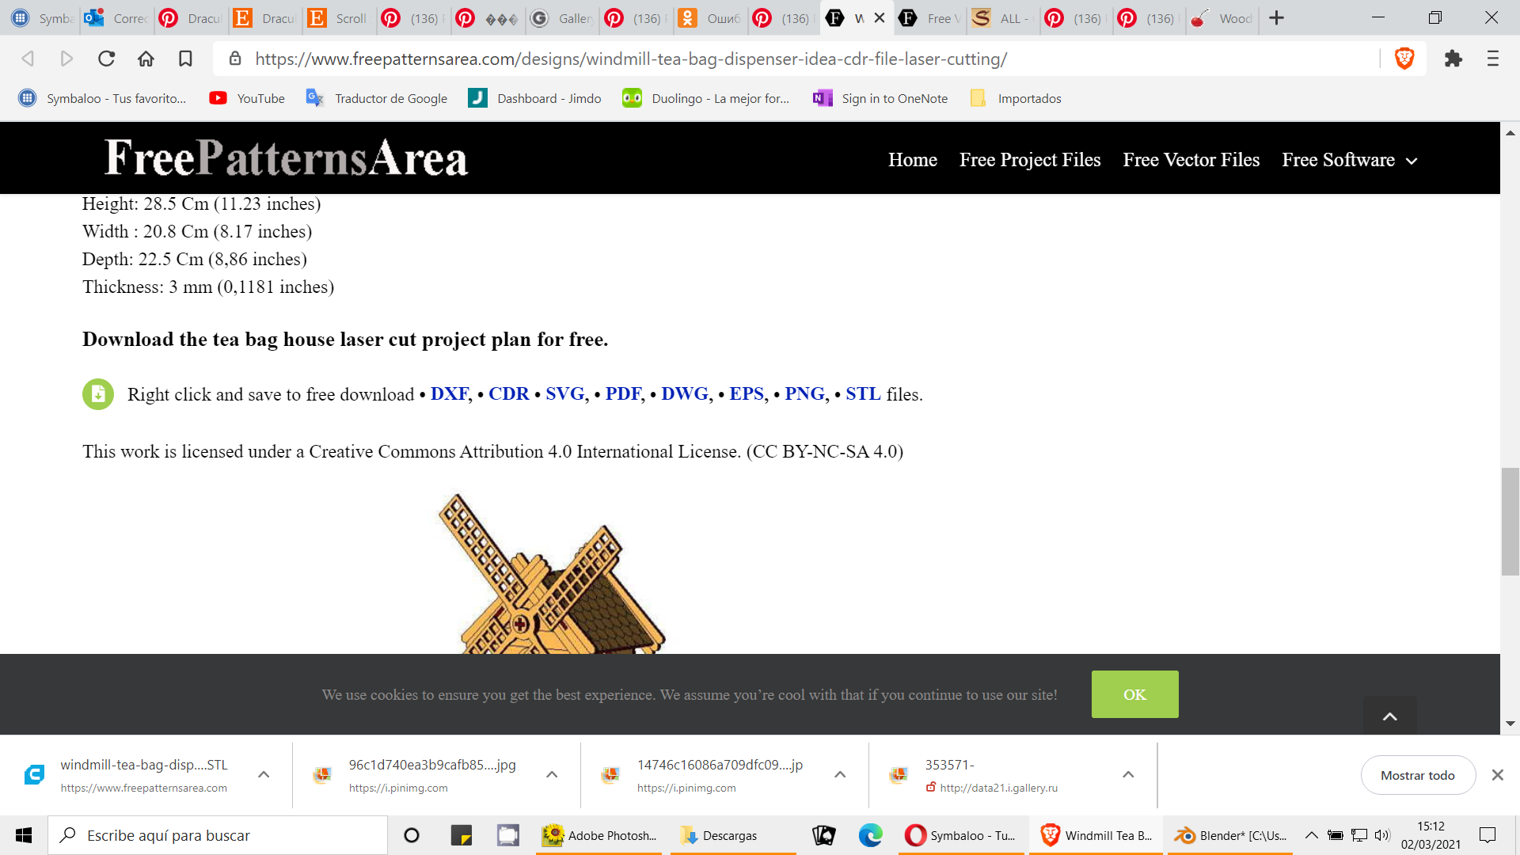Click the page vertical scrollbar thumb
1520x855 pixels.
tap(1510, 521)
